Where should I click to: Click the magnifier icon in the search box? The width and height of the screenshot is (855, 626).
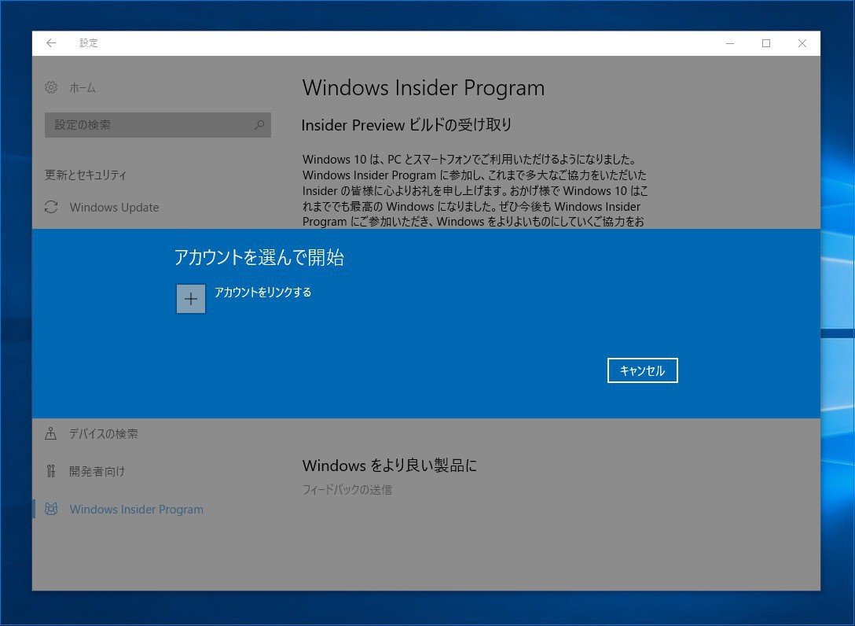pyautogui.click(x=259, y=125)
